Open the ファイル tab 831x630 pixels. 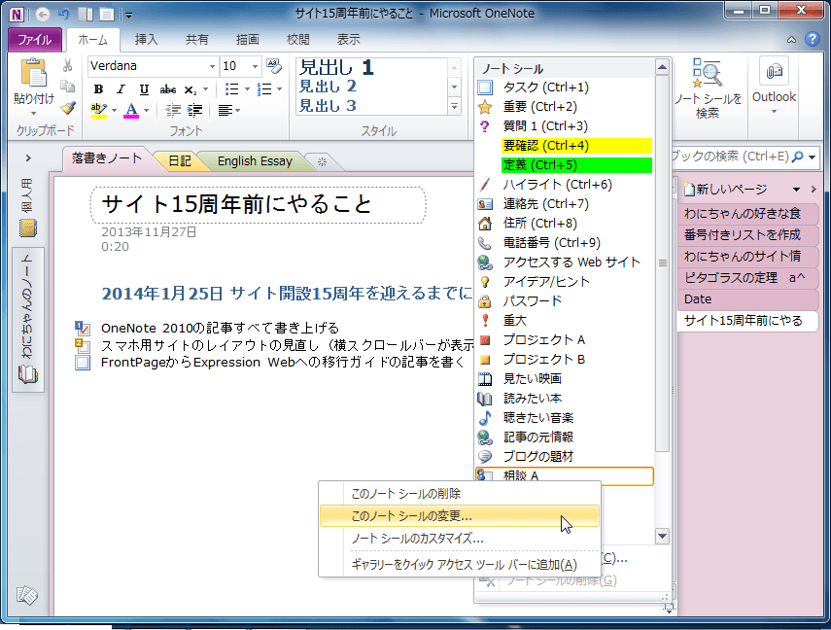35,40
